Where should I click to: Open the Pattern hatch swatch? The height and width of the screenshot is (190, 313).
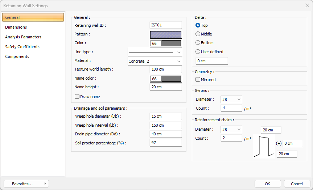[x=166, y=35]
